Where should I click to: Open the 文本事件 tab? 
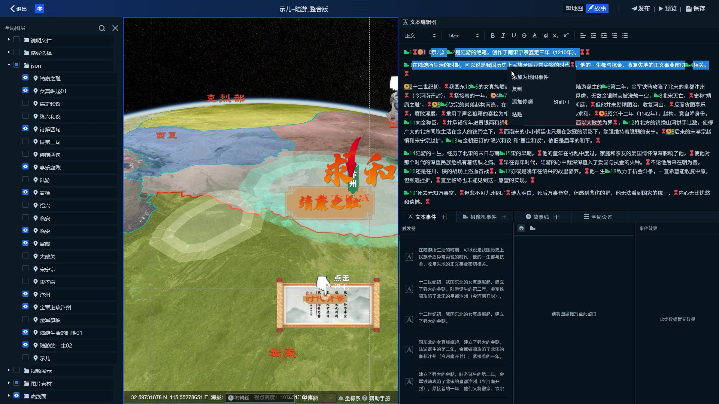click(x=422, y=217)
